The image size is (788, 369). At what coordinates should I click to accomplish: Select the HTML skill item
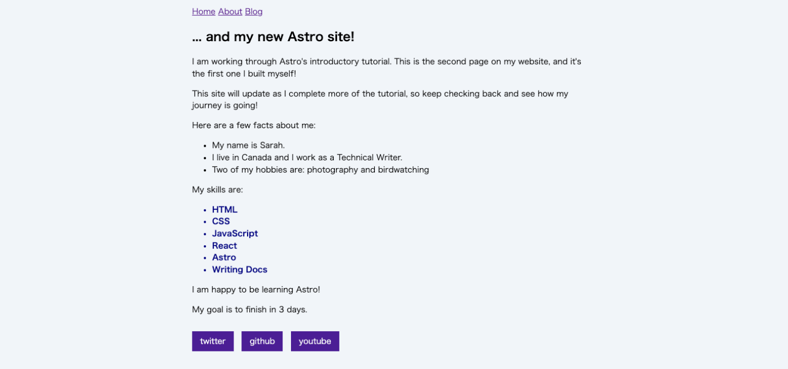225,209
